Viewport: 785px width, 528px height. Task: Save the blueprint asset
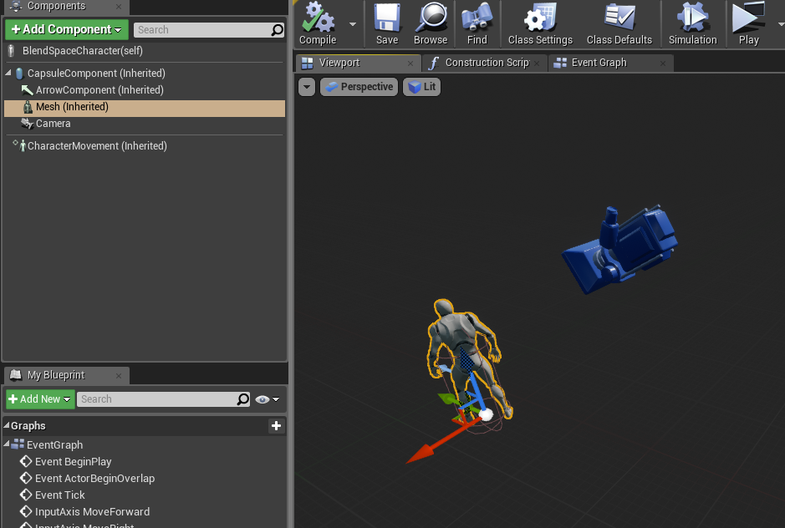pyautogui.click(x=385, y=23)
